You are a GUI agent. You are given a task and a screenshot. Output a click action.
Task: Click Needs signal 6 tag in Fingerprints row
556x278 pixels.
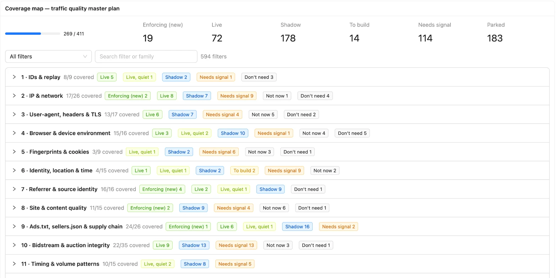pyautogui.click(x=219, y=152)
